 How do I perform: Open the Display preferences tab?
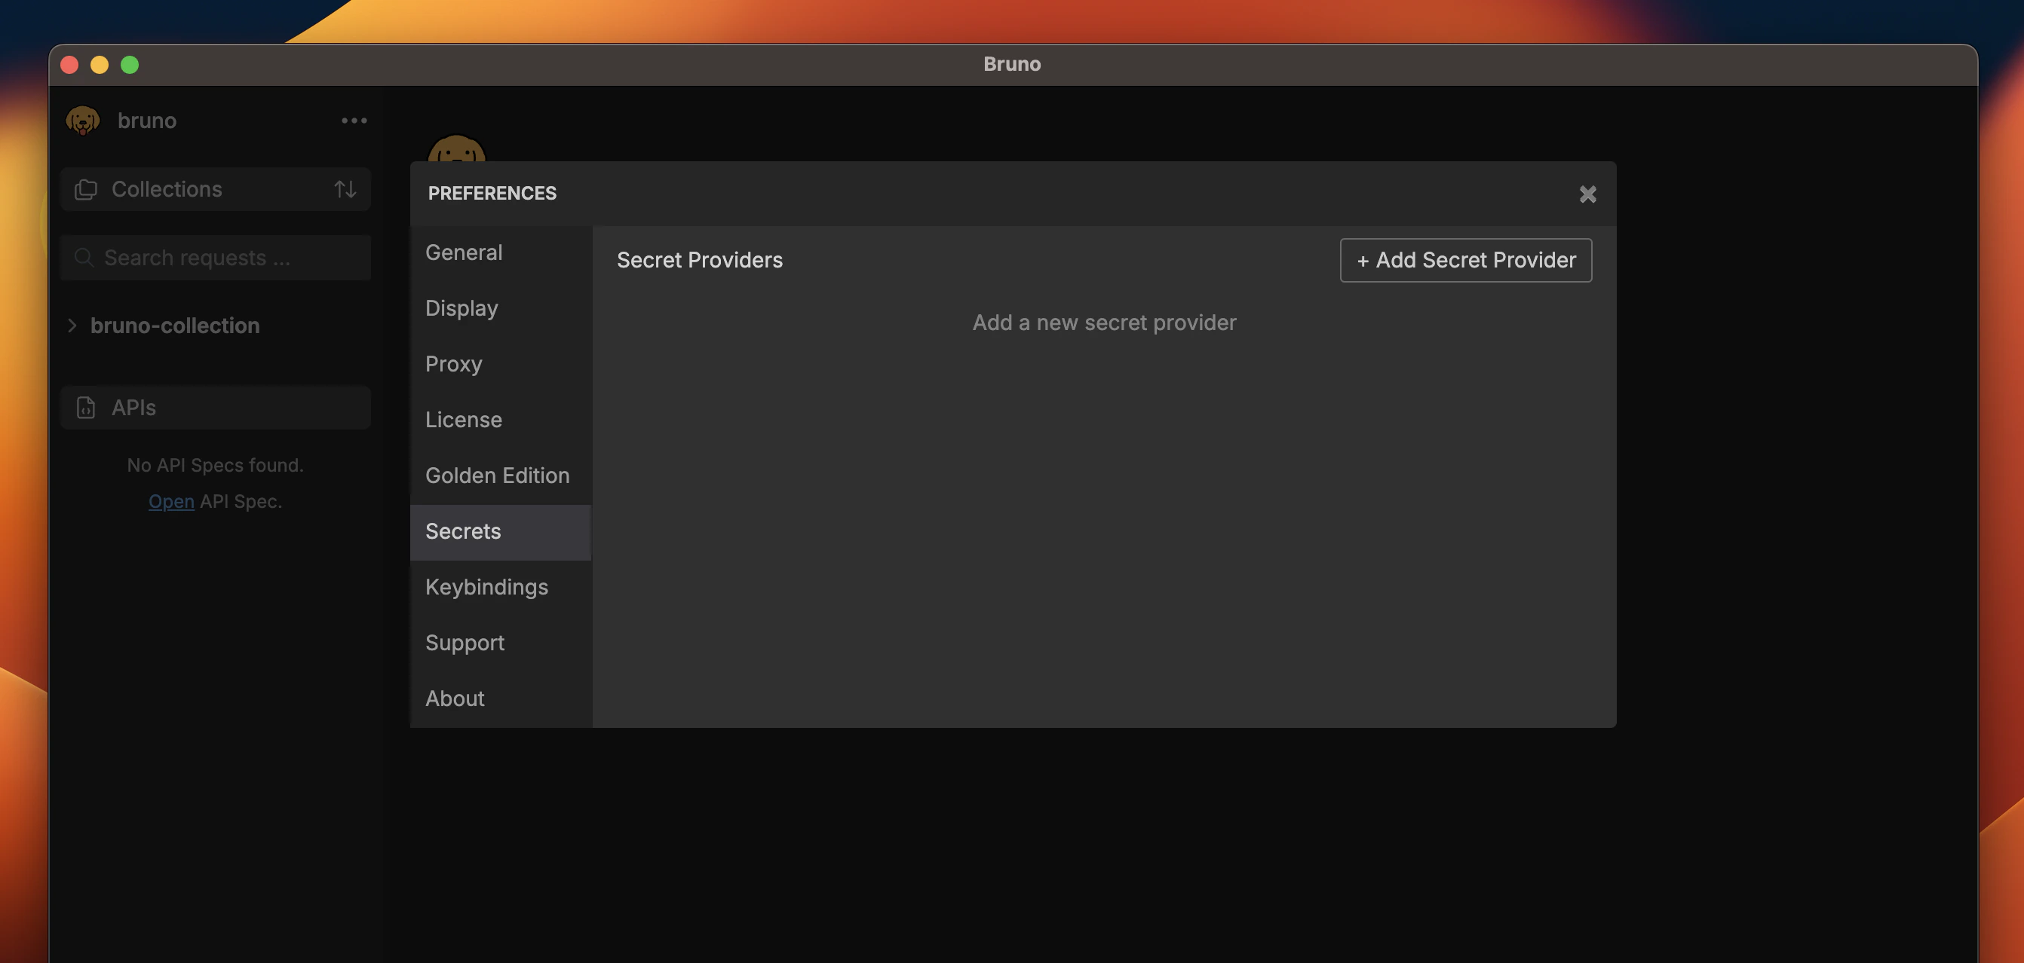462,308
